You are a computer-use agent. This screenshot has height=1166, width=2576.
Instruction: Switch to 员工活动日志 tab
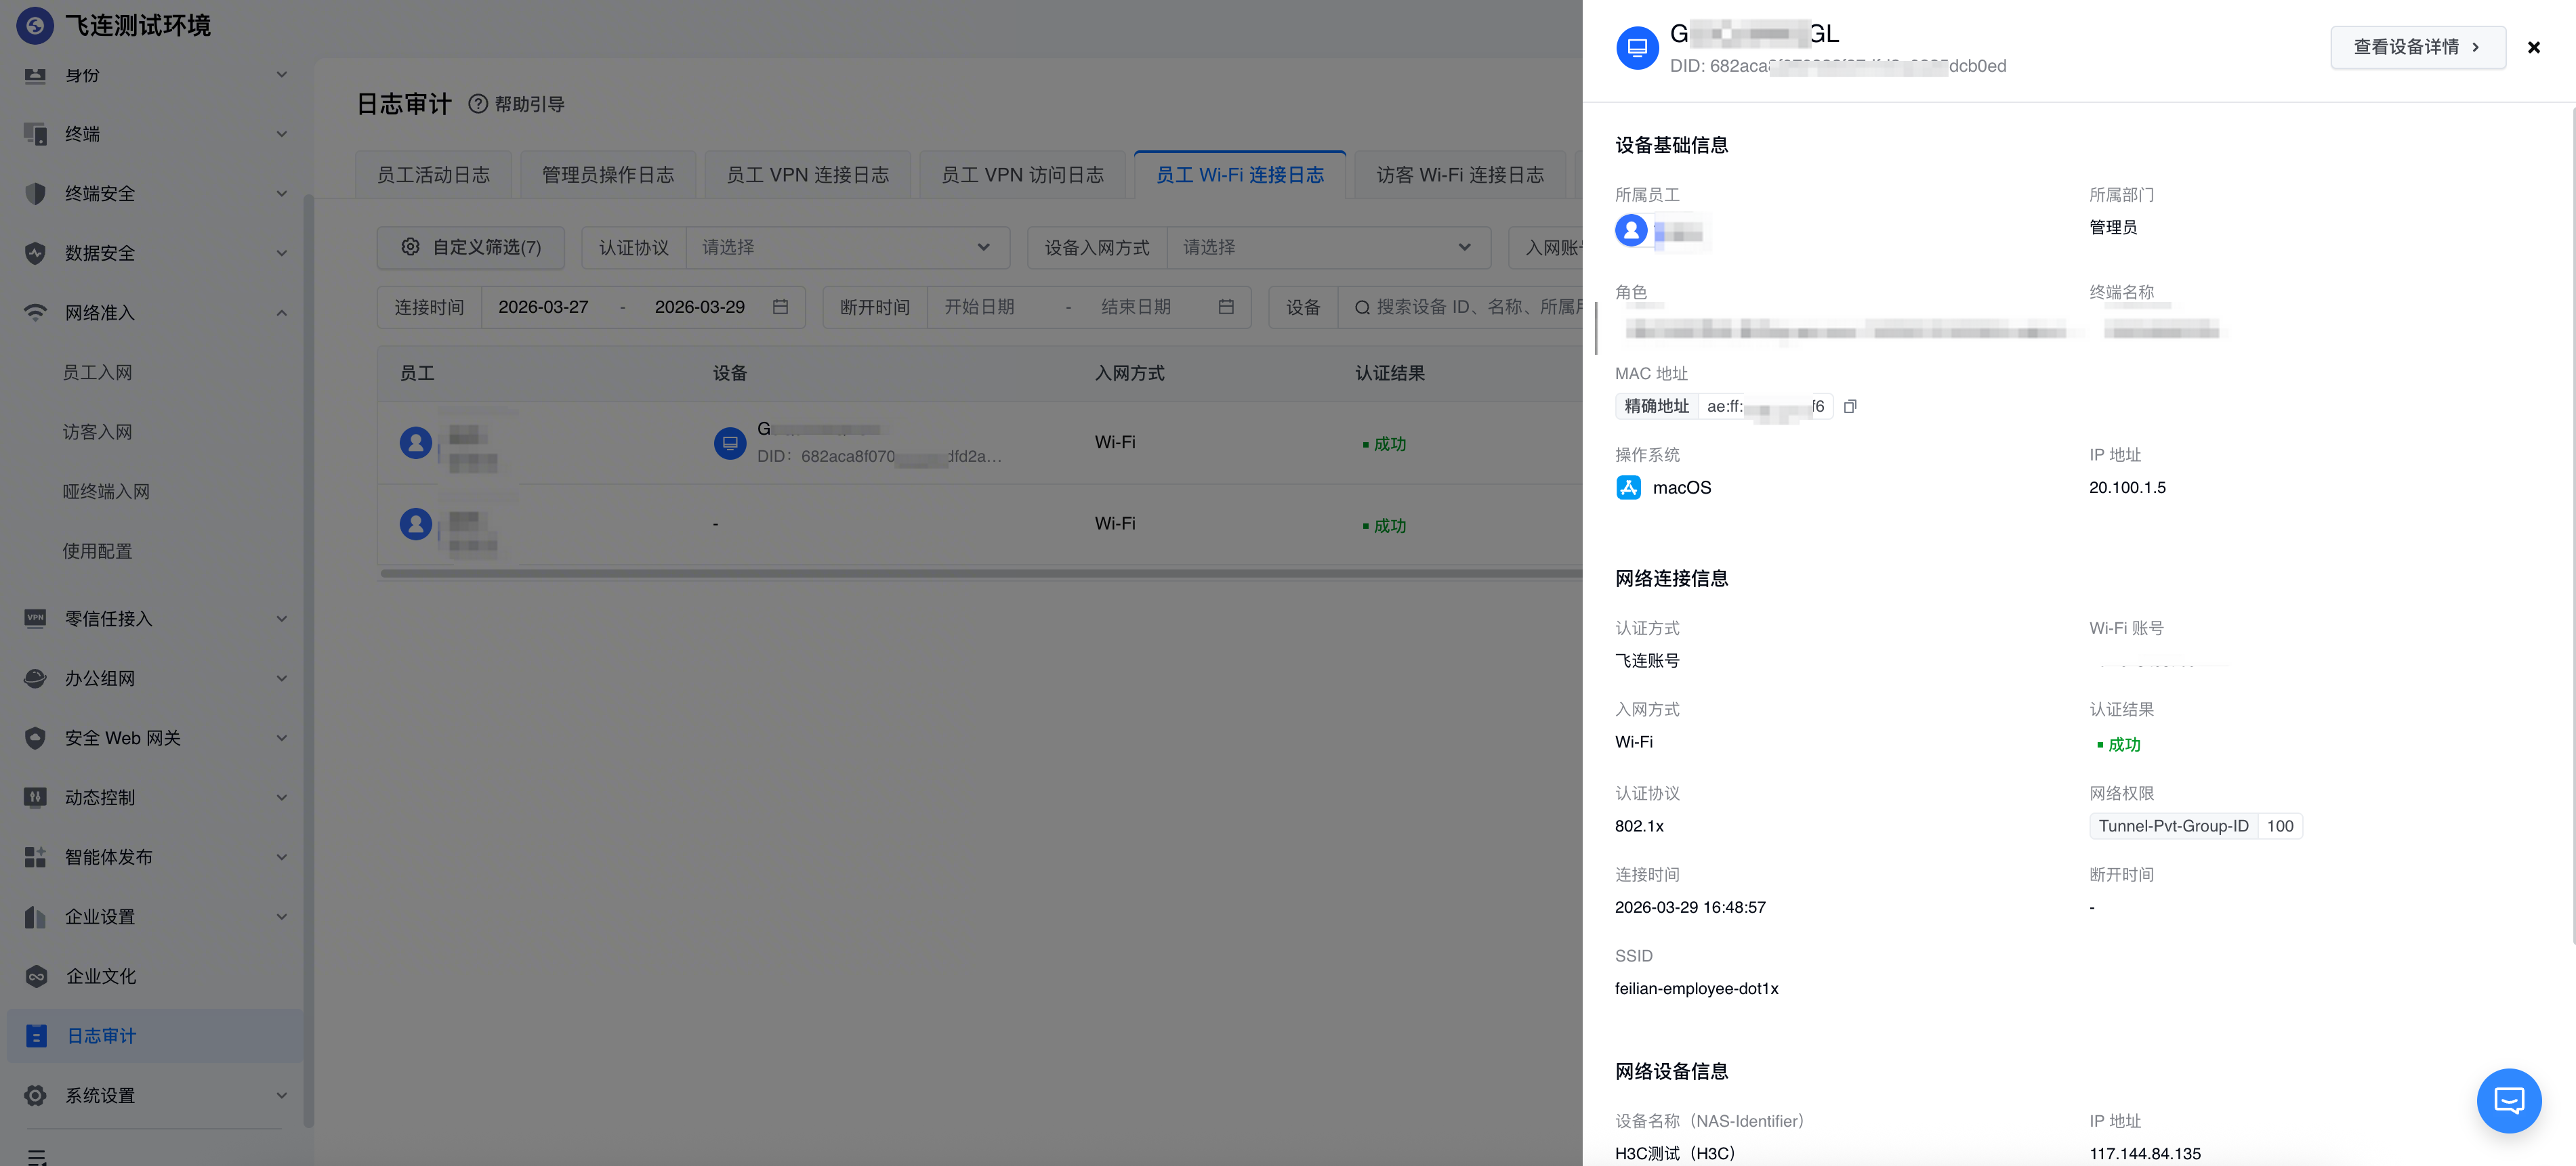433,175
